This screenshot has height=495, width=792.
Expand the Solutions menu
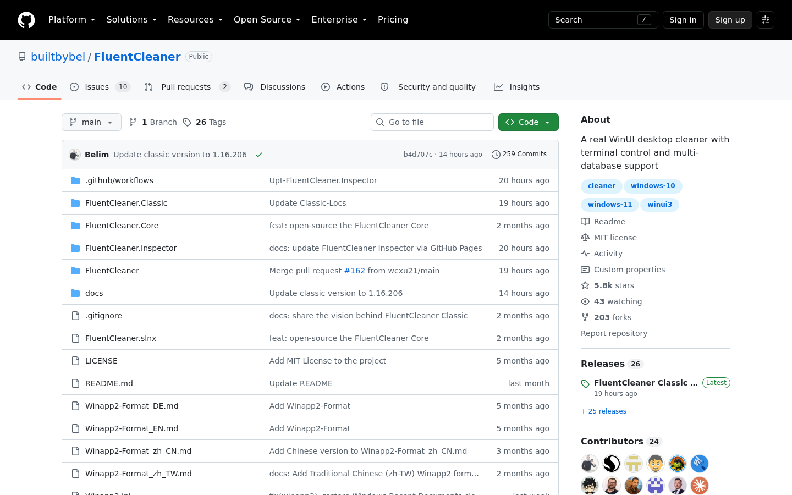pos(131,20)
